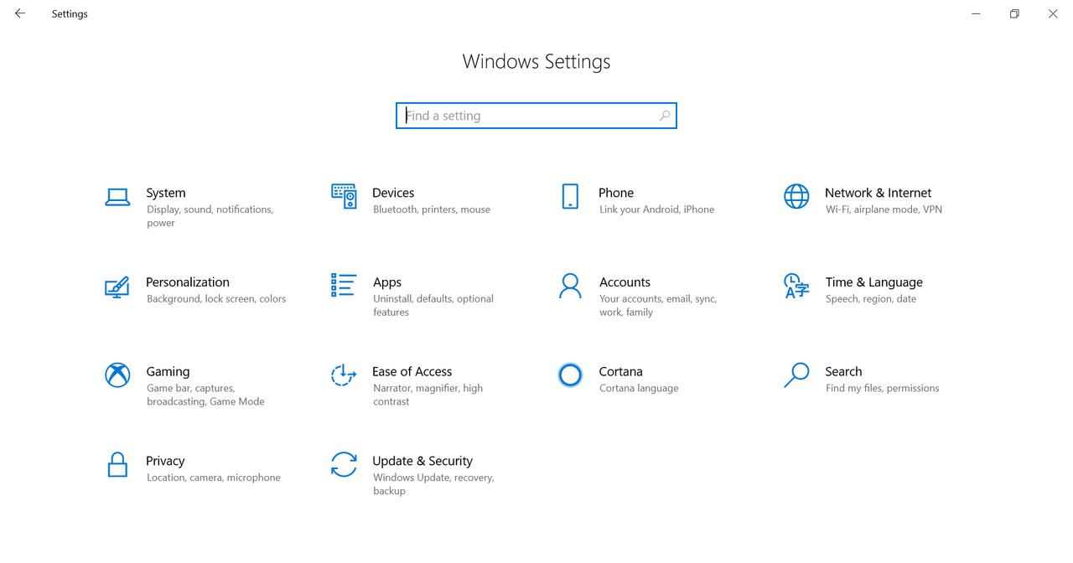Click "Location, camera, microphone" text

[x=214, y=478]
